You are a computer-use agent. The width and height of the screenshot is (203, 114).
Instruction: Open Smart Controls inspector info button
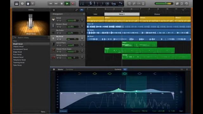click(x=54, y=70)
